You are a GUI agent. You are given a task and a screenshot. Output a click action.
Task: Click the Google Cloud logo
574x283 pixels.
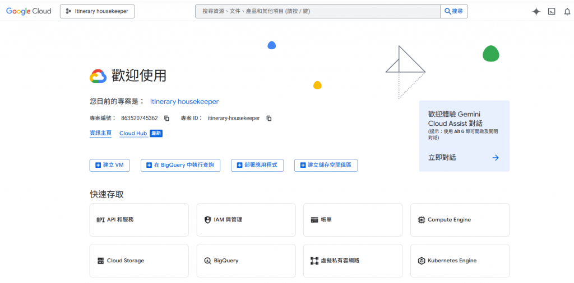[29, 11]
